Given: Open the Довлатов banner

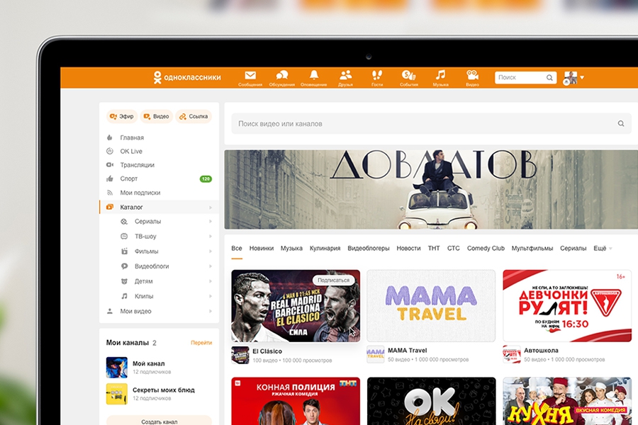Looking at the screenshot, I should pyautogui.click(x=431, y=190).
